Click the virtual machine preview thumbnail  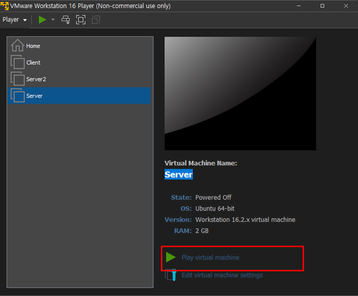point(240,94)
